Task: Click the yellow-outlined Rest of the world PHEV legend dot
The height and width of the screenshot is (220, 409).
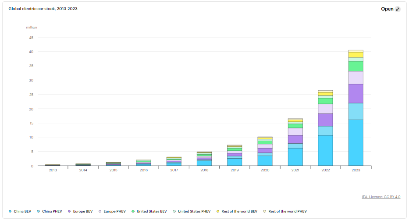Action: tap(264, 211)
